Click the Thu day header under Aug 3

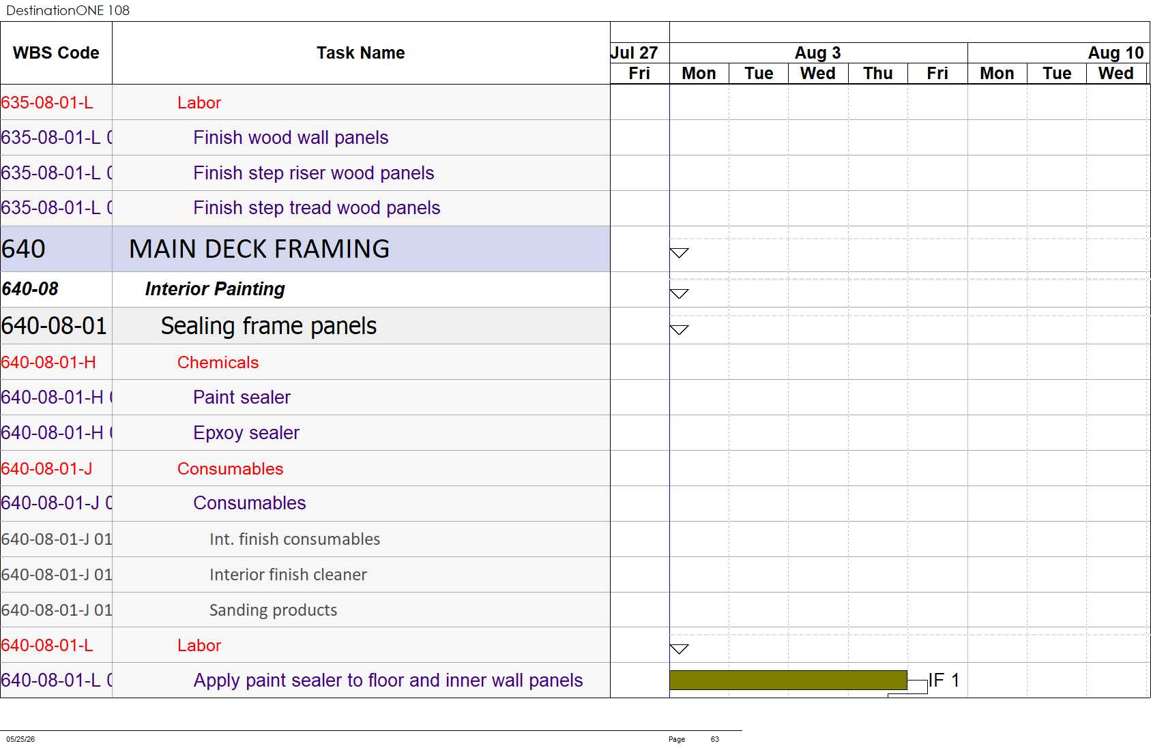point(878,74)
